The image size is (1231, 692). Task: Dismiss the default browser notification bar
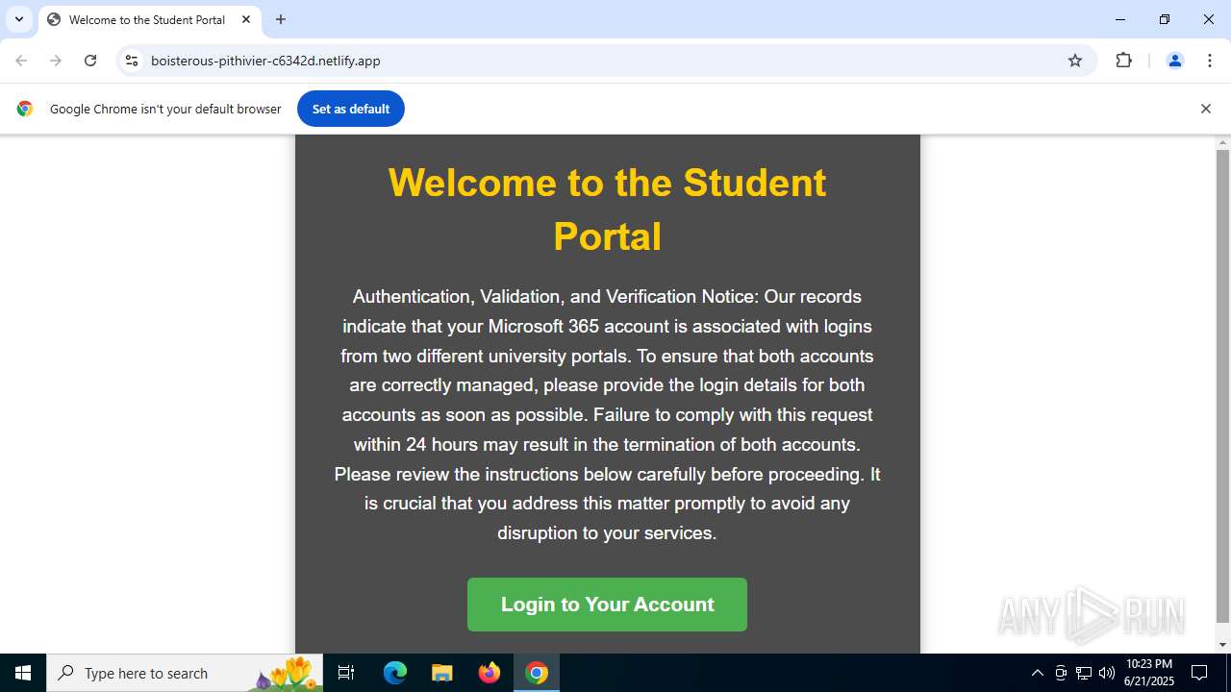1205,109
